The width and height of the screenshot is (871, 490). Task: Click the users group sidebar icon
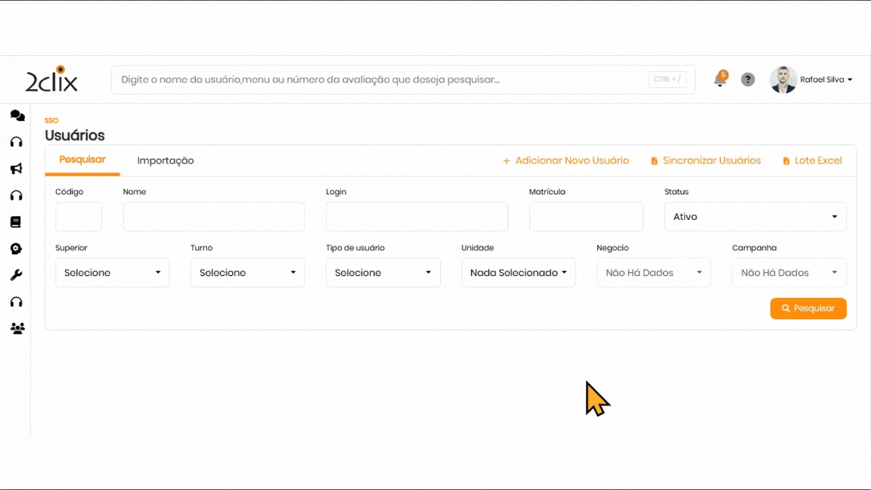[x=17, y=328]
